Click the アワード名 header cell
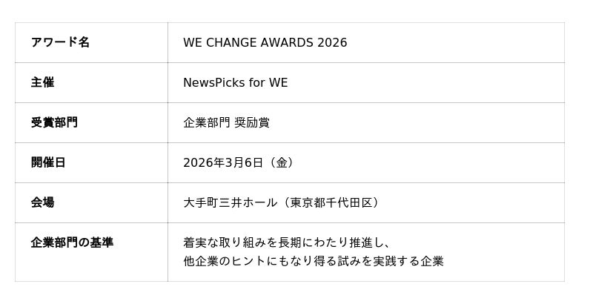593x304 pixels. [x=60, y=42]
